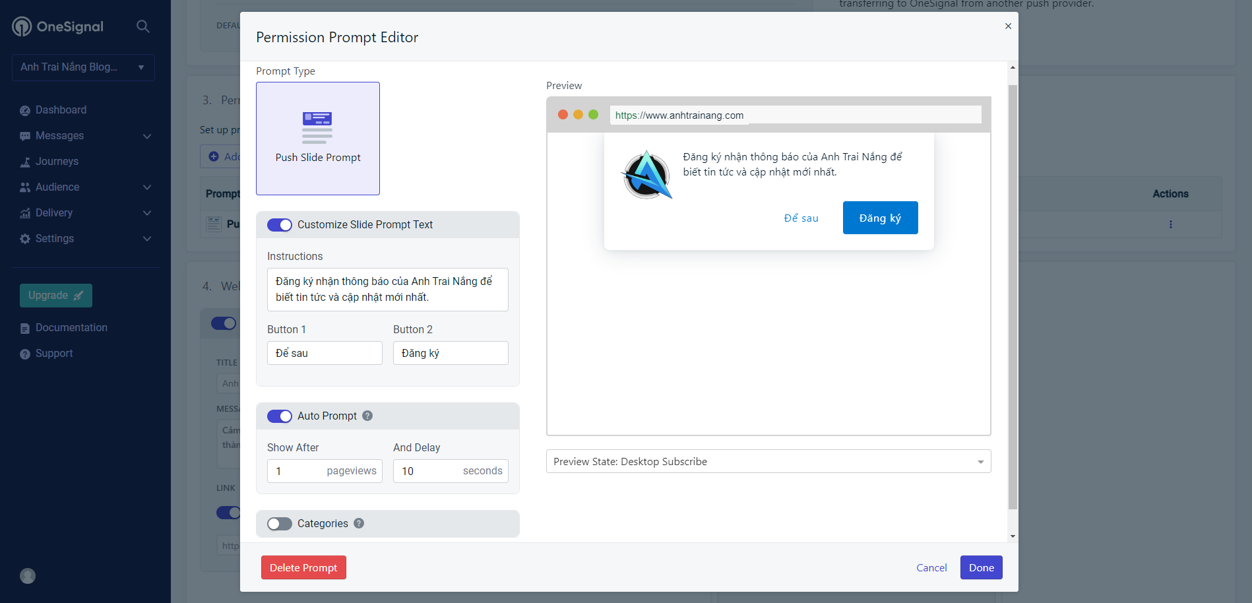
Task: Expand Delivery submenu chevron
Action: click(x=147, y=213)
